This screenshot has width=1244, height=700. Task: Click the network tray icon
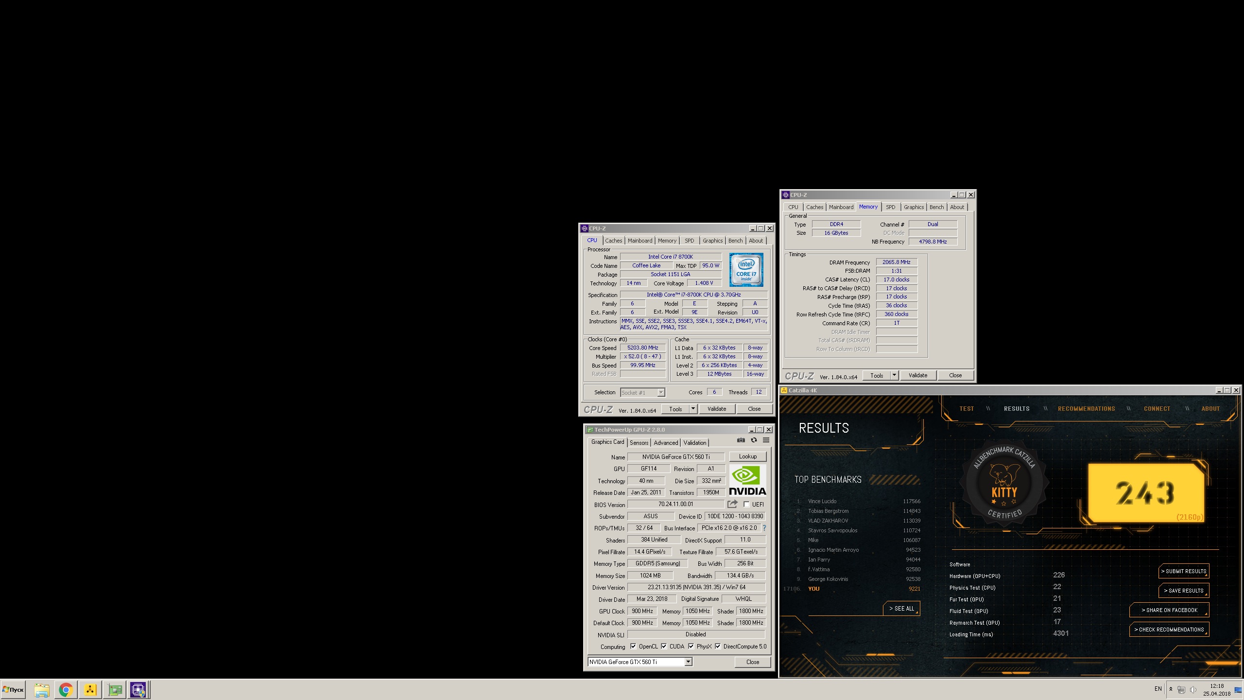click(1181, 690)
